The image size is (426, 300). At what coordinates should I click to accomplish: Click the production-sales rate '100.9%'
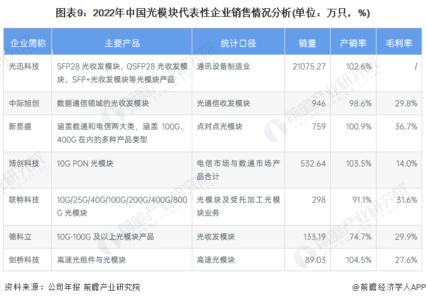click(x=358, y=127)
